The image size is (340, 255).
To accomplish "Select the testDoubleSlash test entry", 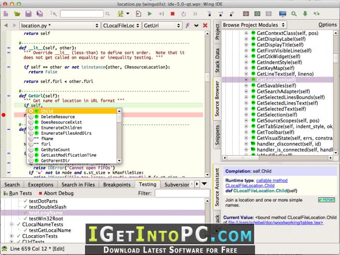I will (48, 207).
